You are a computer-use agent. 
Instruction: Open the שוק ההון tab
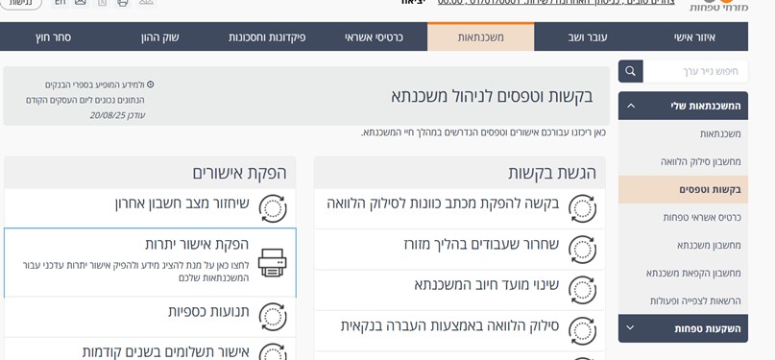tap(160, 37)
